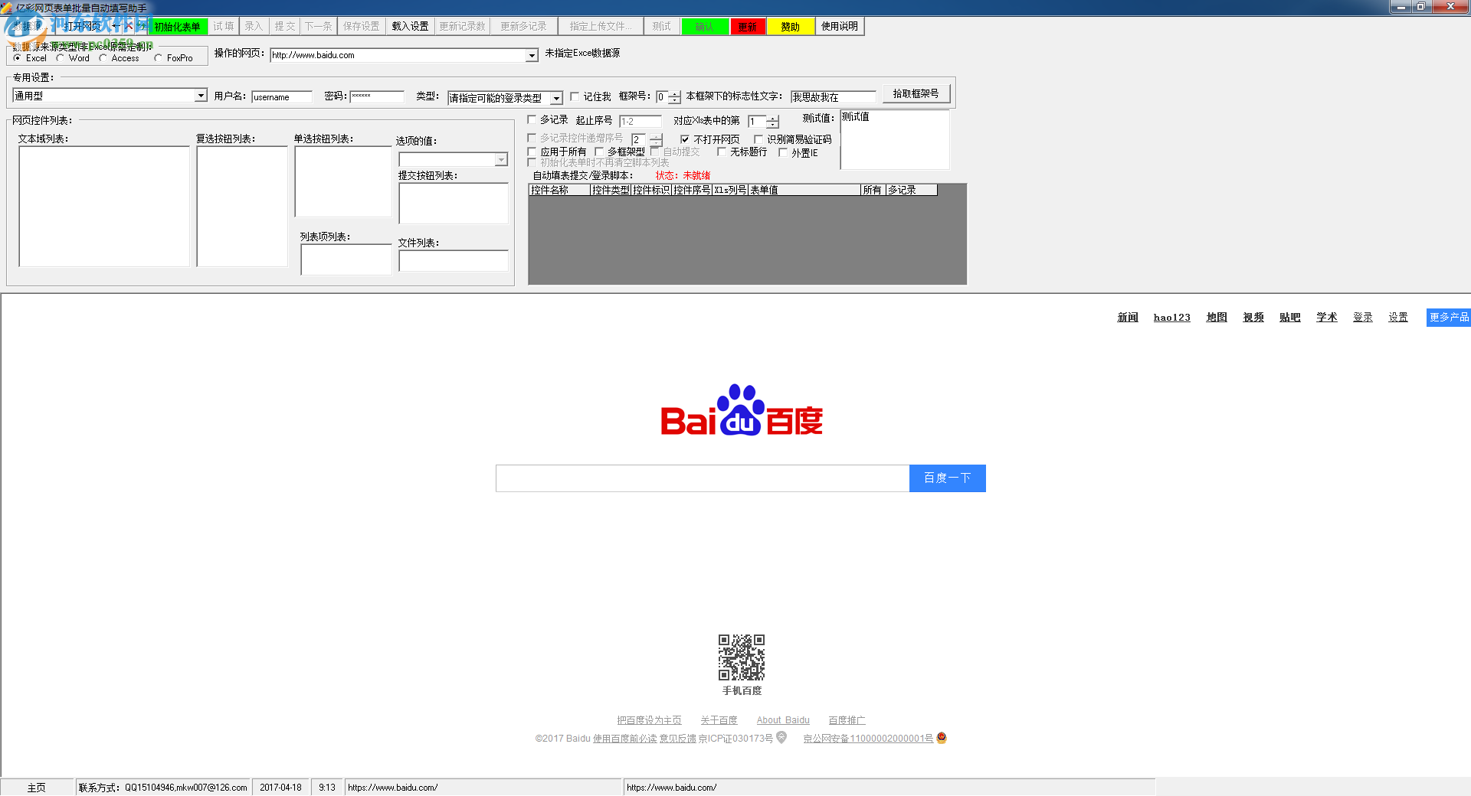Click the 拾取框架号 button

(916, 93)
